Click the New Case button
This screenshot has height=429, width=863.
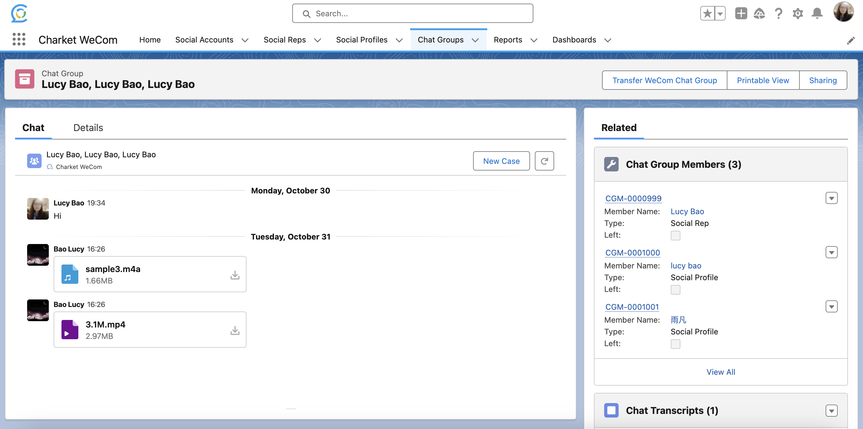[x=501, y=161]
